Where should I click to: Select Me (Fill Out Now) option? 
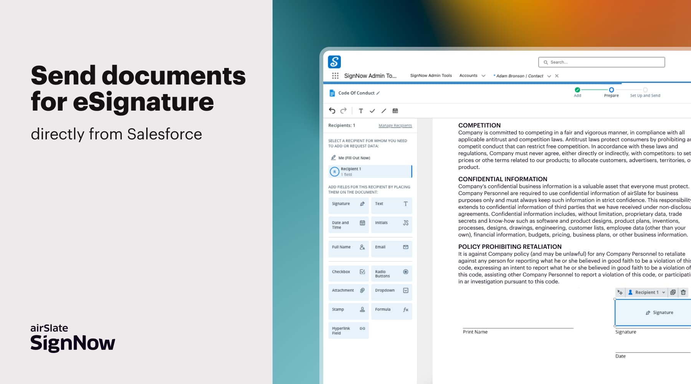point(350,158)
